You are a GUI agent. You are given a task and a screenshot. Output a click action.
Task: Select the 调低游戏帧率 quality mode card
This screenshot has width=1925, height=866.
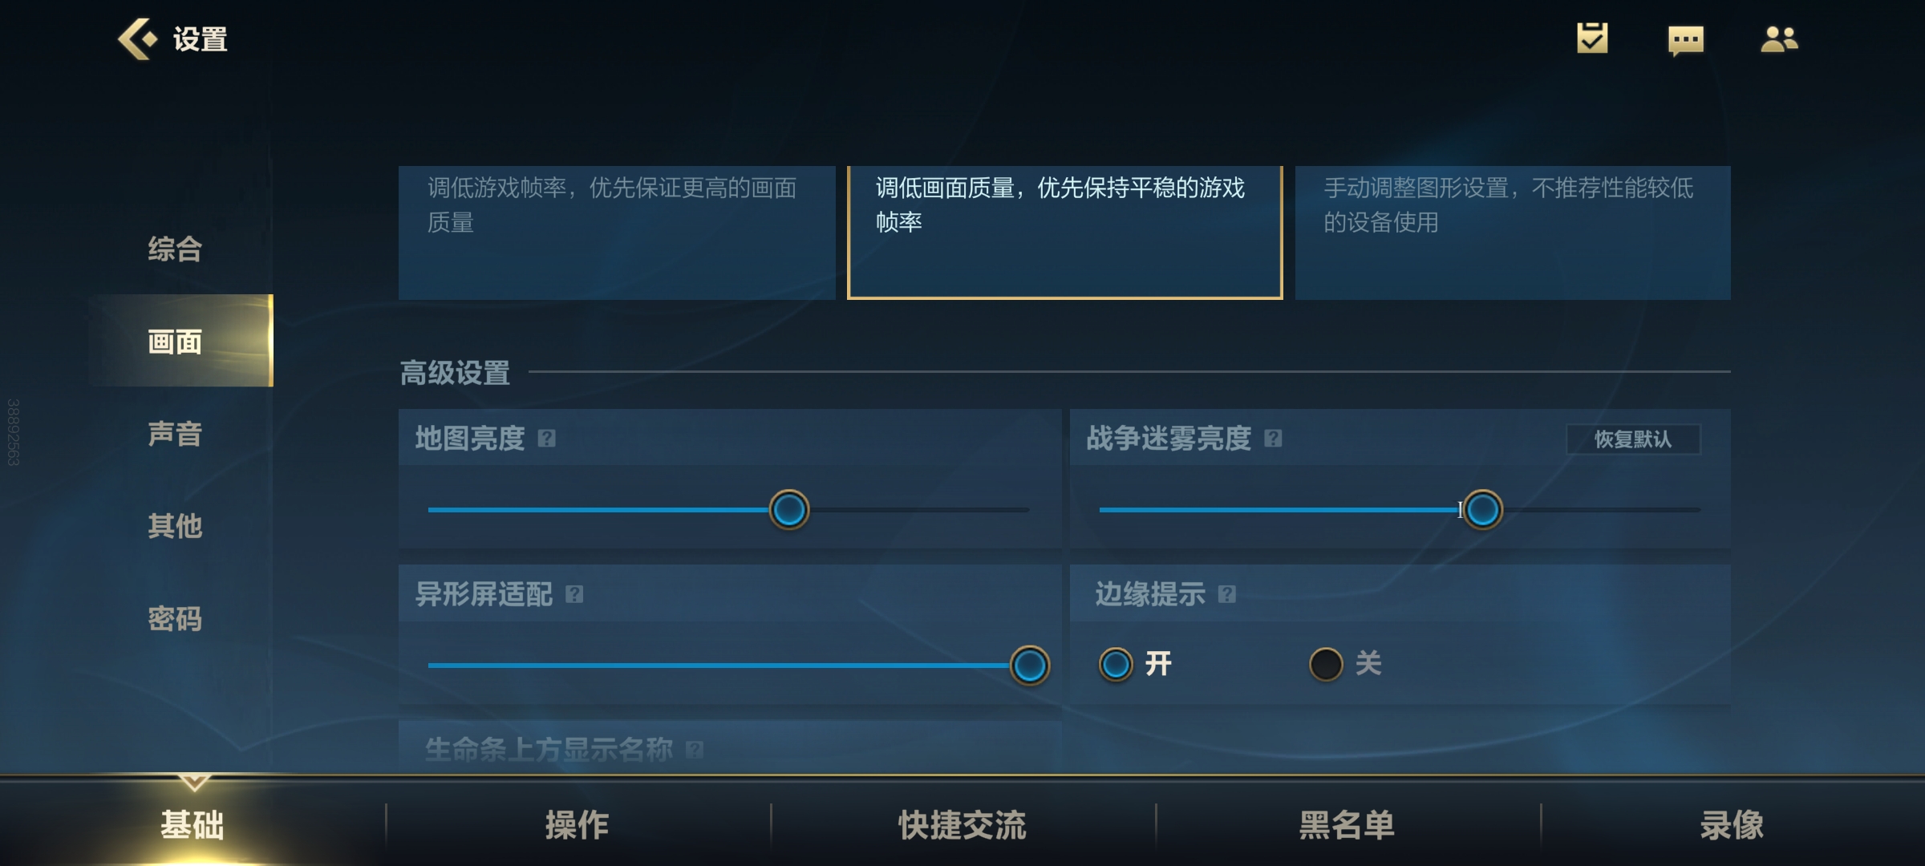[x=617, y=233]
